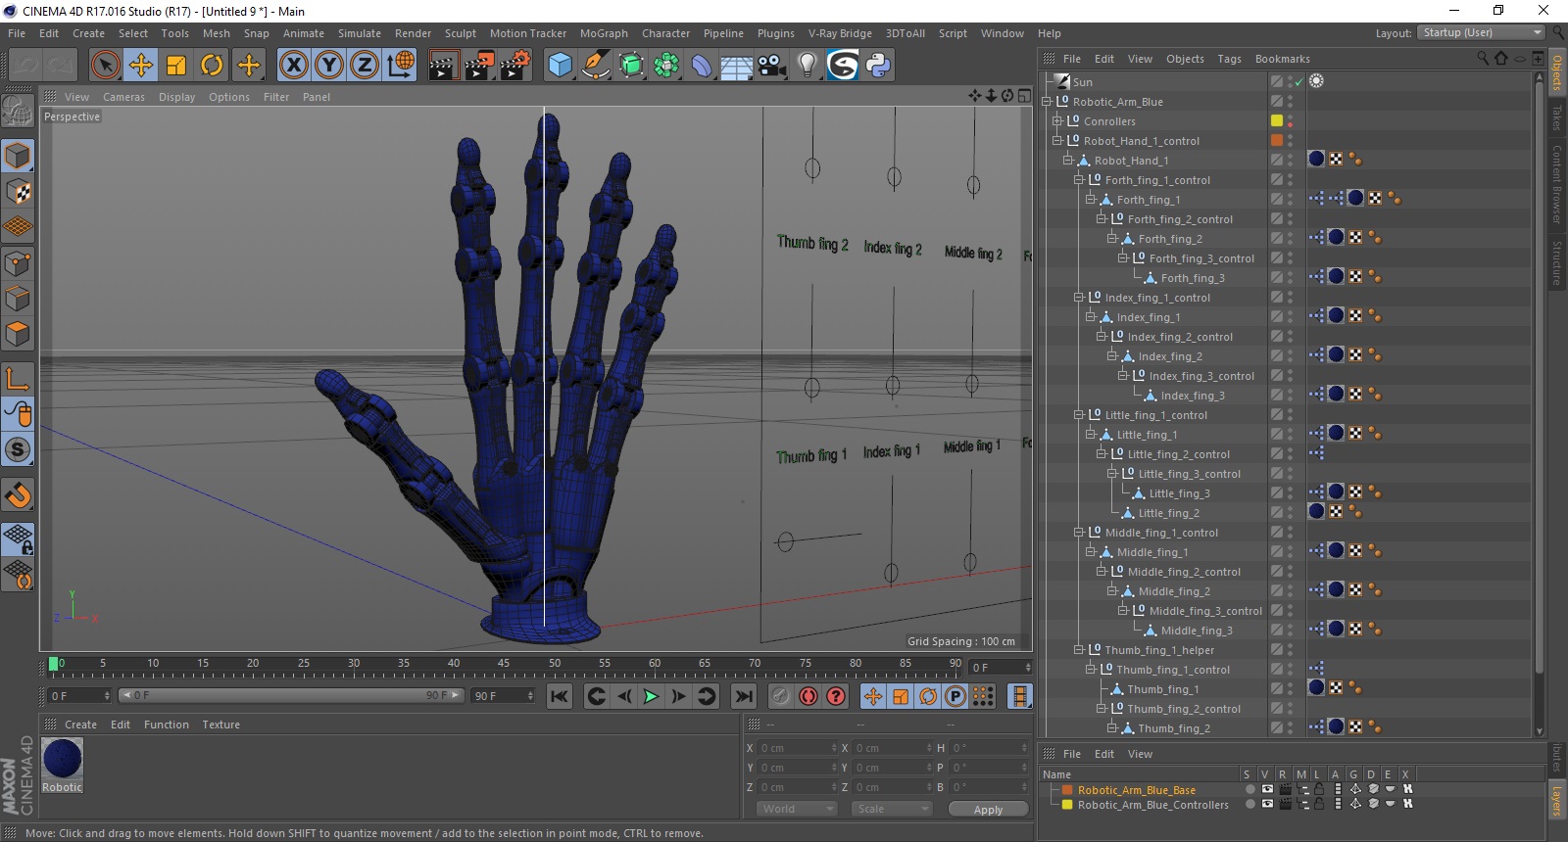Go to end of animation

coord(744,696)
